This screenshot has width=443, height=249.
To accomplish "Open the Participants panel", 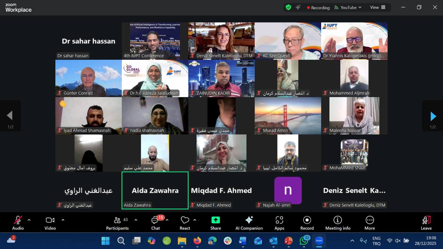I will click(117, 223).
